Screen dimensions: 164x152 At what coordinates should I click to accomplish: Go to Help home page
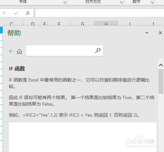(20, 51)
